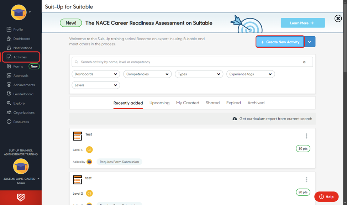Open Organizations in the sidebar
347x205 pixels.
click(x=21, y=112)
